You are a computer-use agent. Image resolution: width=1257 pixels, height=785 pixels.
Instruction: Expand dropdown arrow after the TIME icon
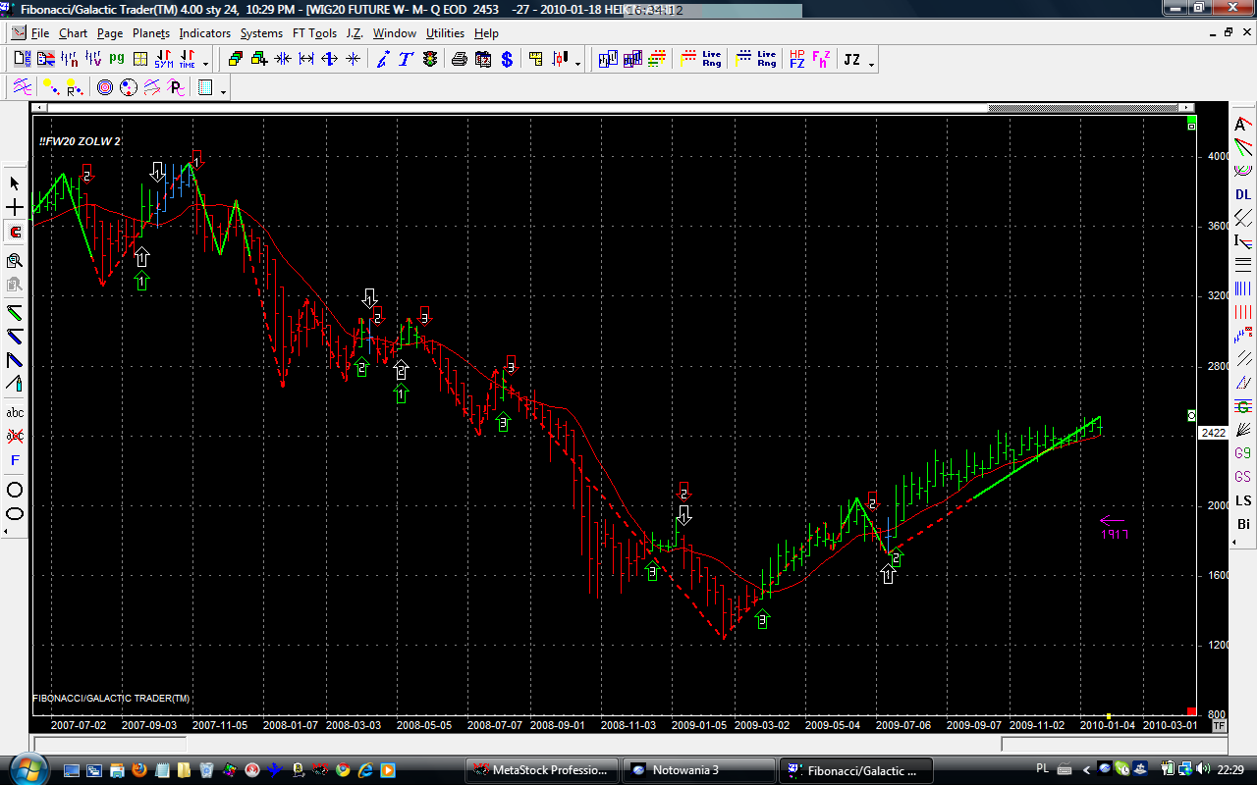(206, 64)
